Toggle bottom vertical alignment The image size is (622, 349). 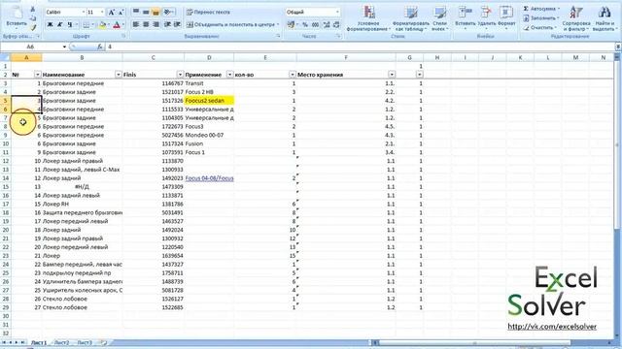coord(155,13)
